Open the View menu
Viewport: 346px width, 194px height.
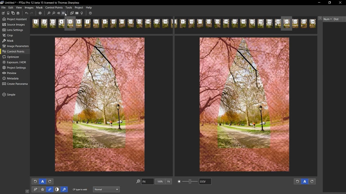(x=19, y=8)
